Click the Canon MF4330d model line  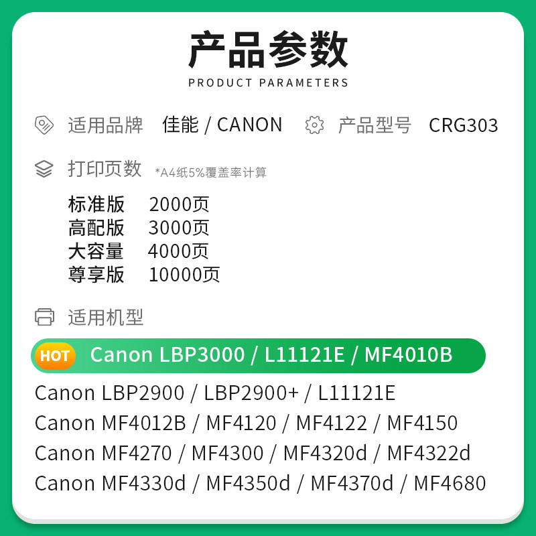click(x=261, y=483)
